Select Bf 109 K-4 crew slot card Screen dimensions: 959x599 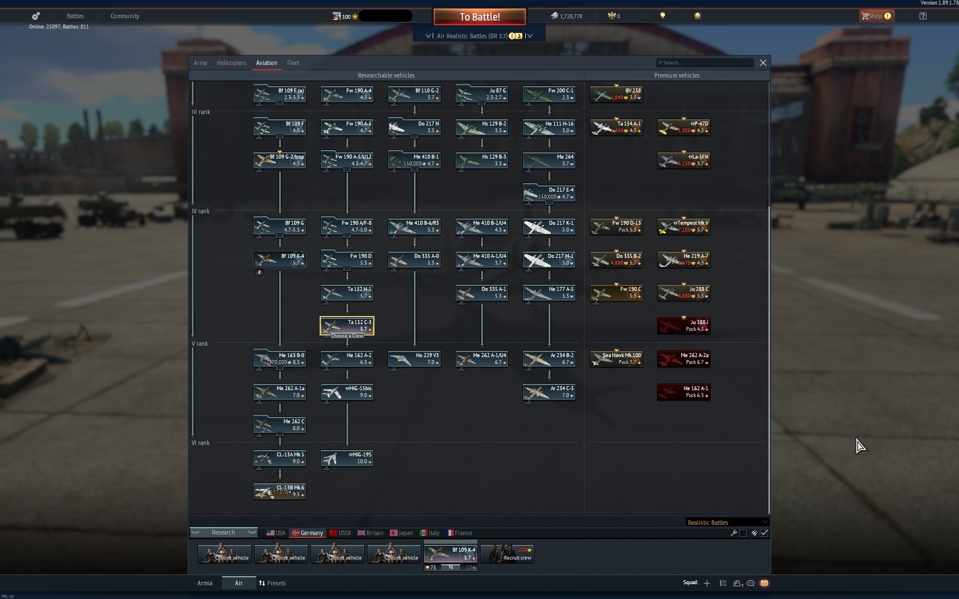point(450,553)
